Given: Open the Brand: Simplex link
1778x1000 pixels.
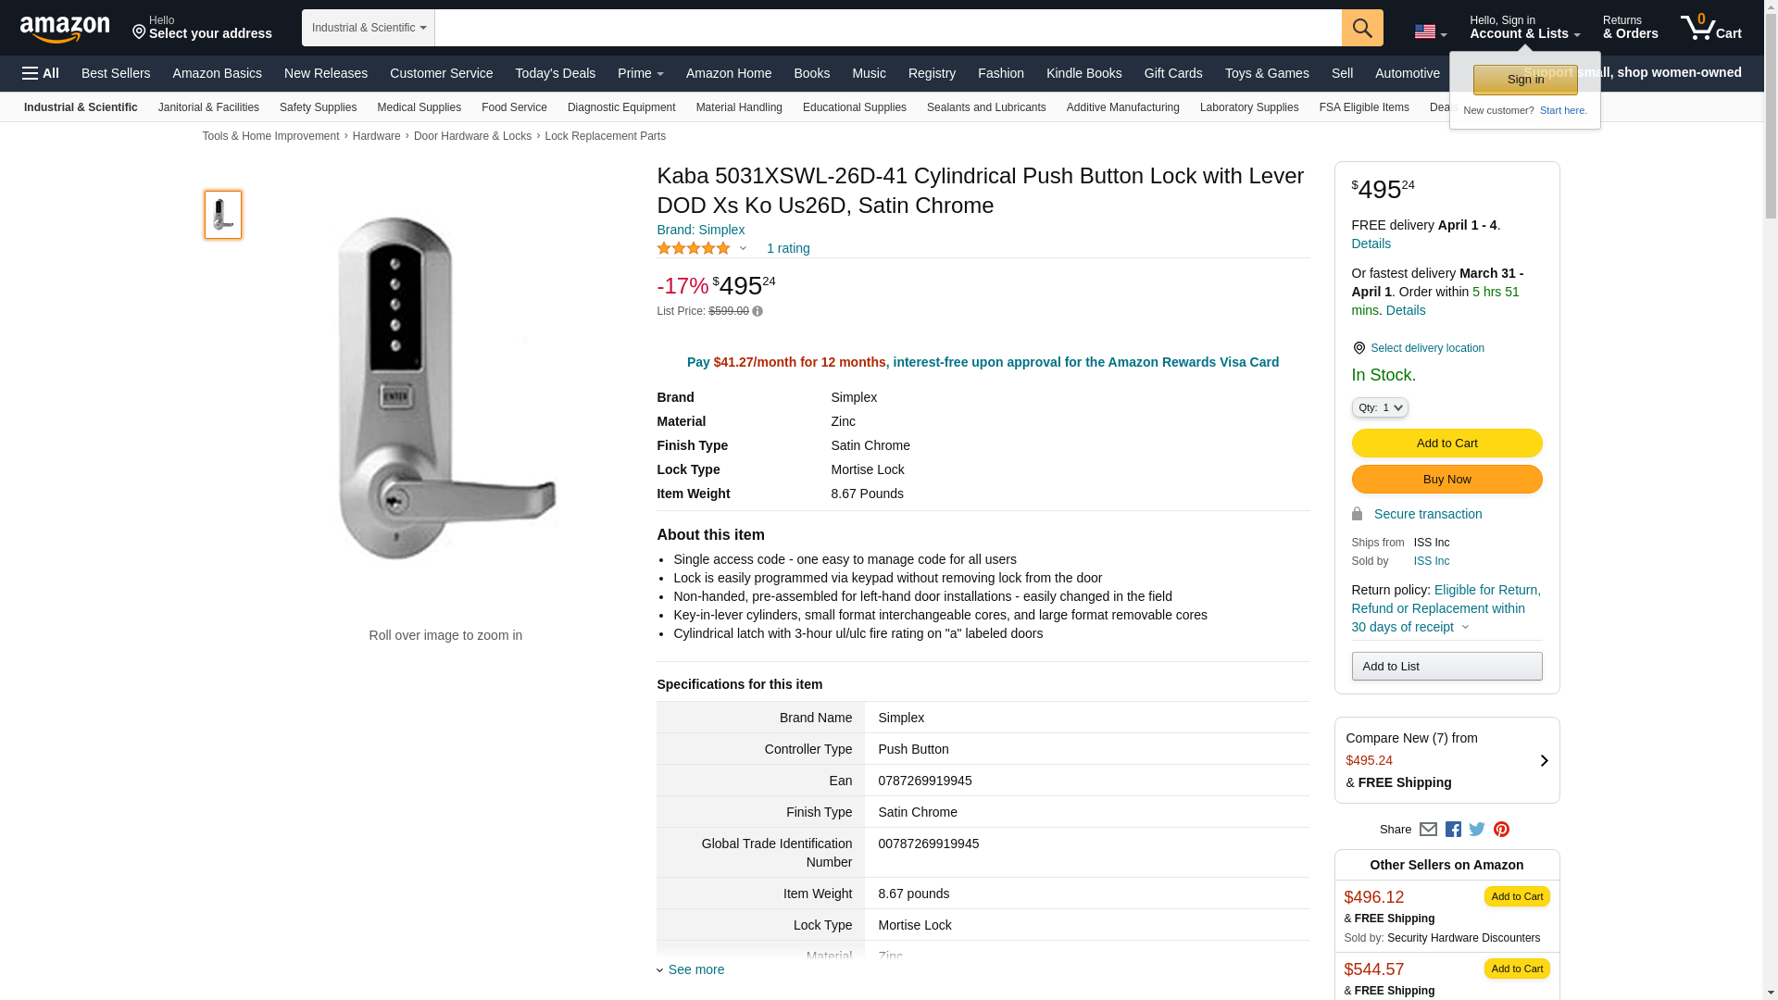Looking at the screenshot, I should click(x=700, y=230).
